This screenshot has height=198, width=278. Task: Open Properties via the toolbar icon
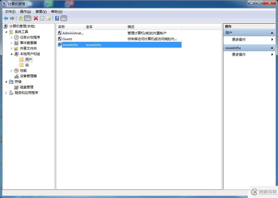click(x=42, y=18)
